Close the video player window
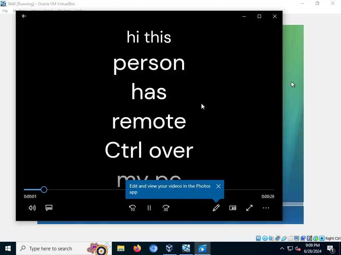341x255 pixels. [x=275, y=16]
